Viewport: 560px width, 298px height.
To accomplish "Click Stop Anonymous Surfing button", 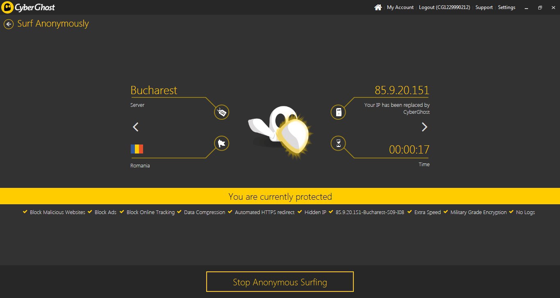I will click(280, 282).
